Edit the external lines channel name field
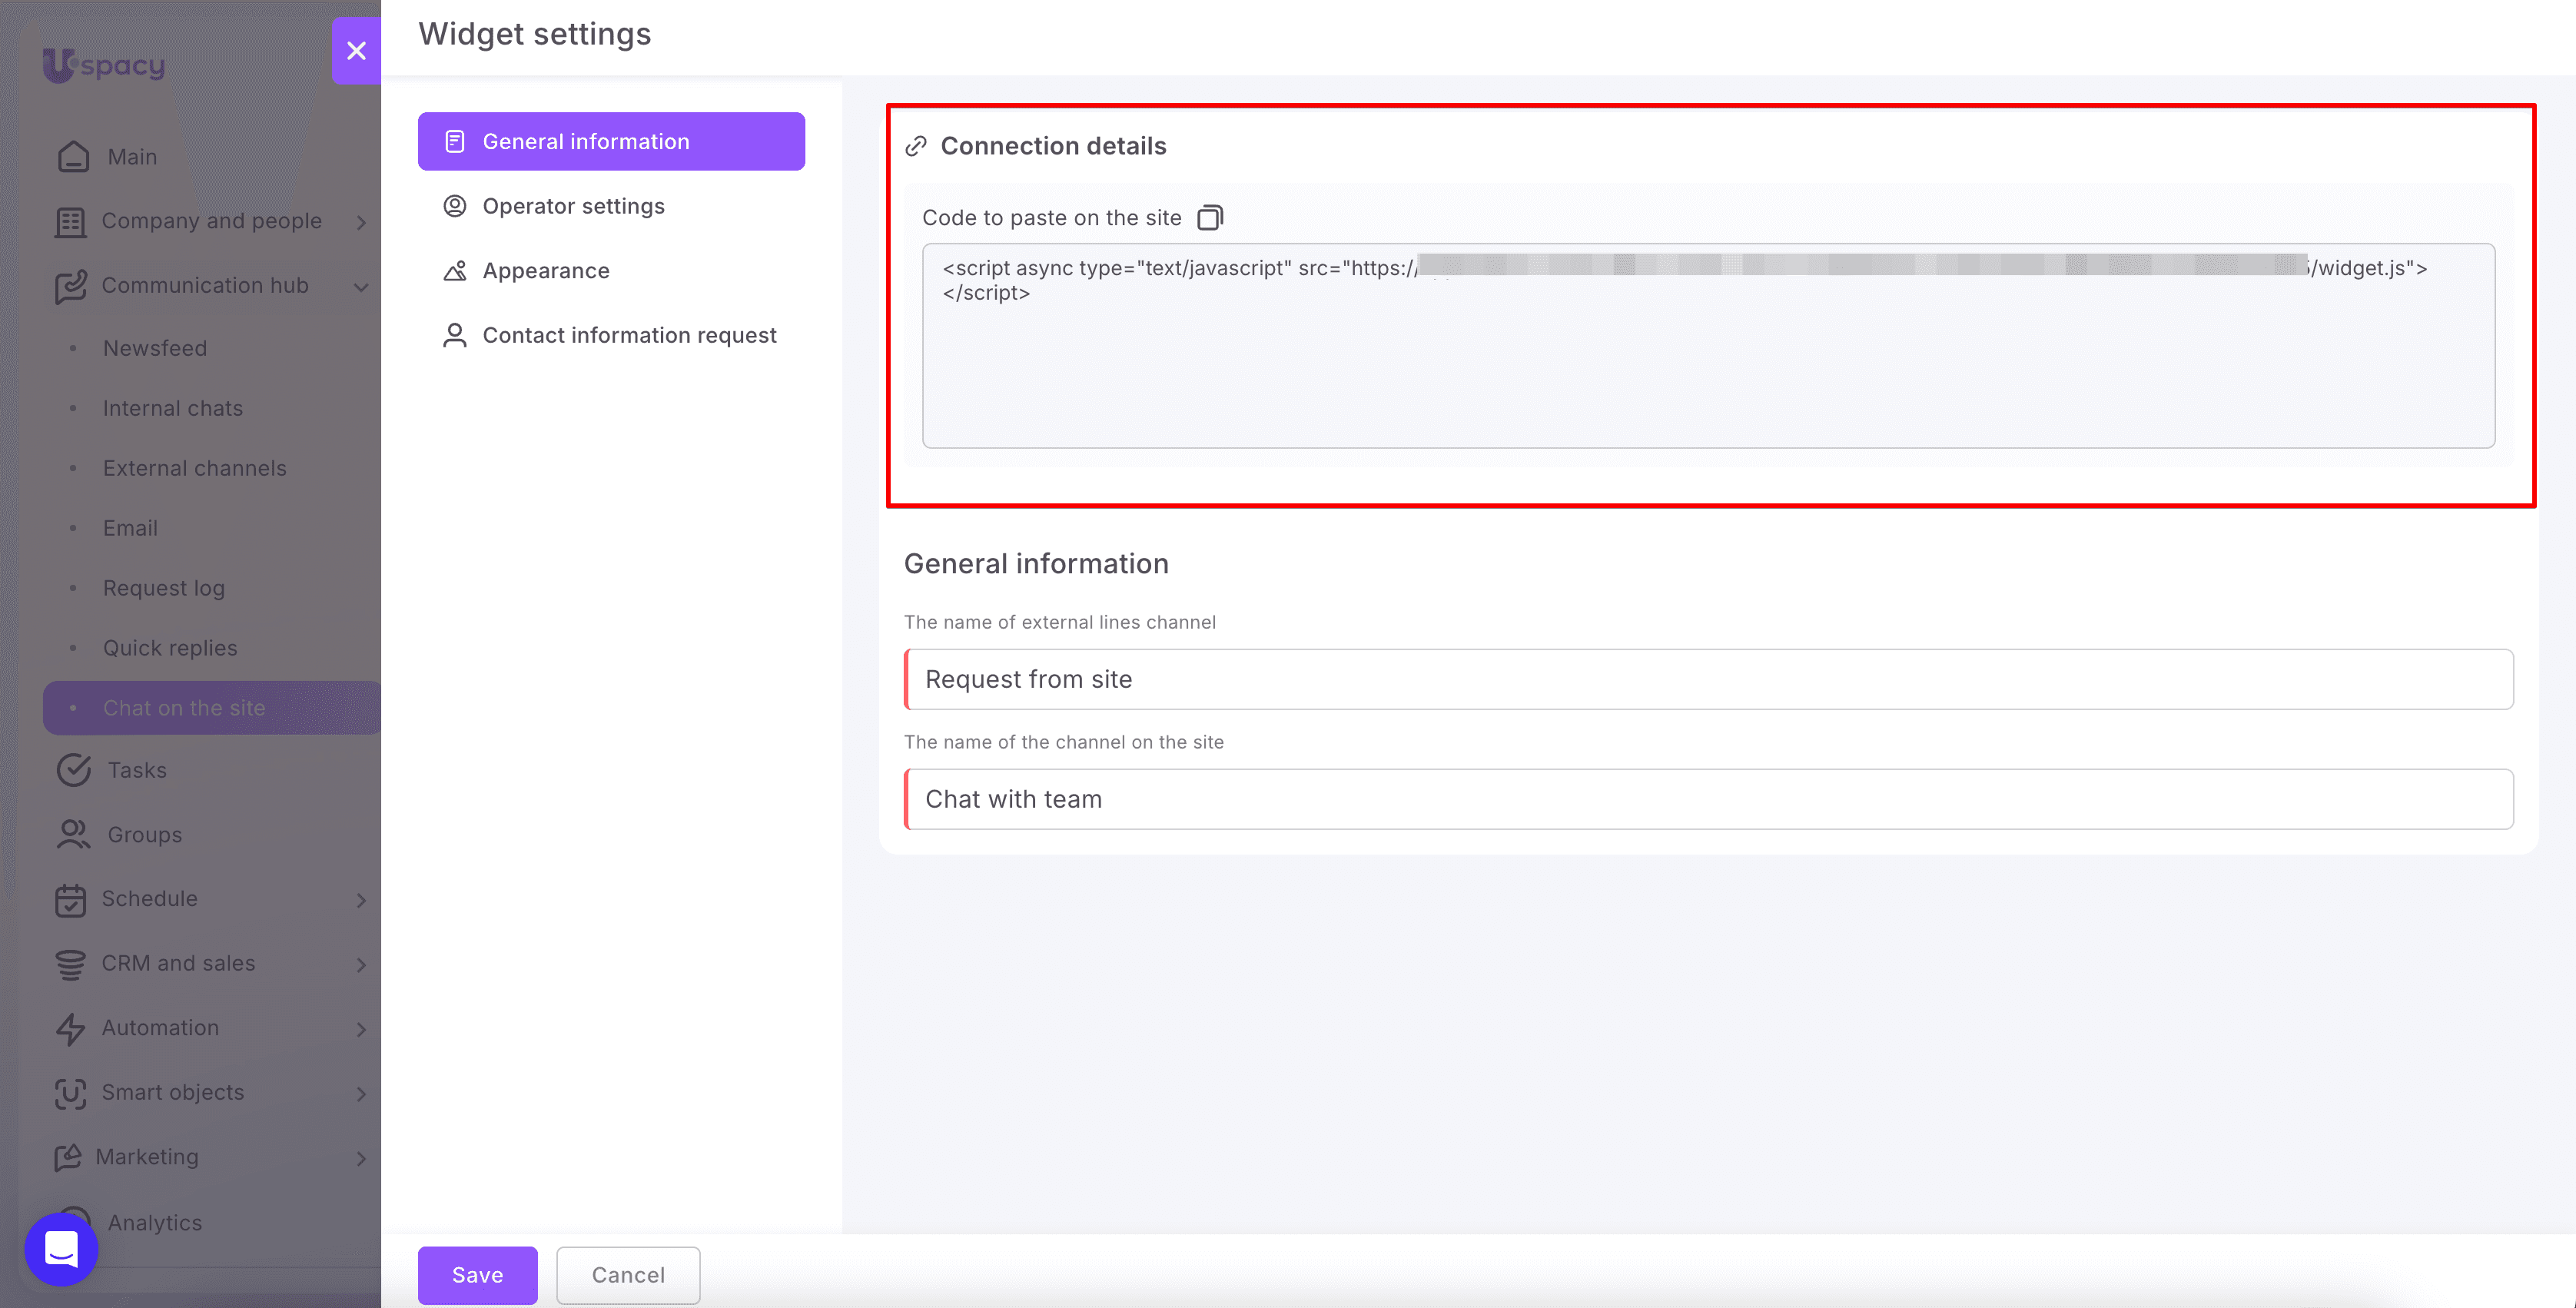2576x1308 pixels. tap(1708, 679)
